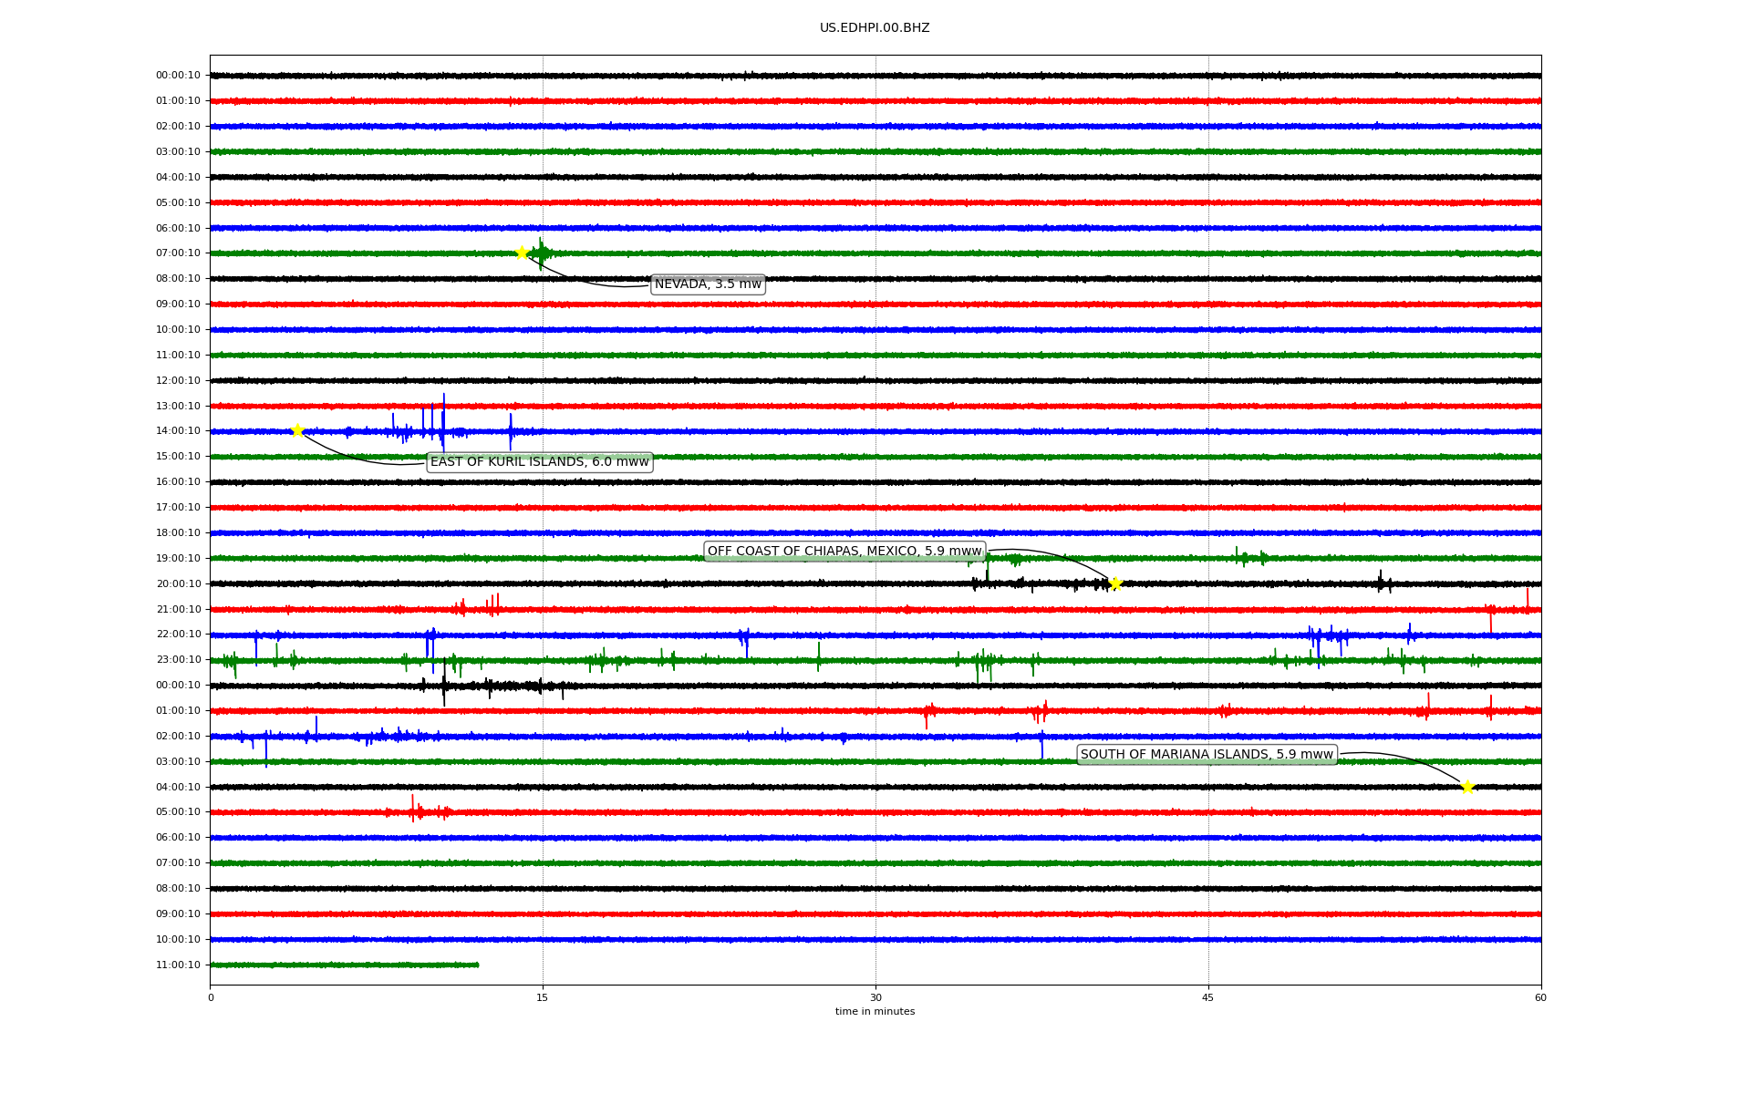Viewport: 1751px width, 1094px height.
Task: Click the 05:00:10 label on the second-day red trace
Action: click(178, 812)
